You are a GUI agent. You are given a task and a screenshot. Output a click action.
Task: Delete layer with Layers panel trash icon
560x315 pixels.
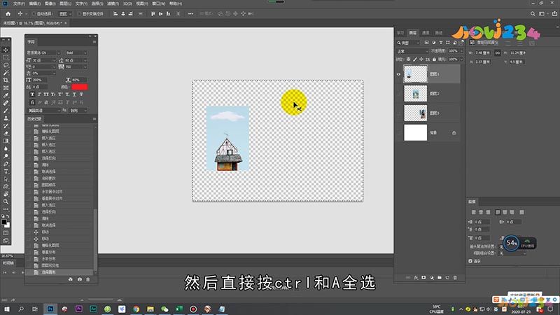455,277
